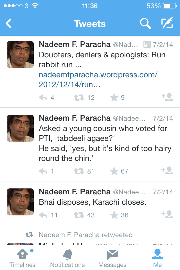Compose a new tweet with quill icon

(167, 23)
